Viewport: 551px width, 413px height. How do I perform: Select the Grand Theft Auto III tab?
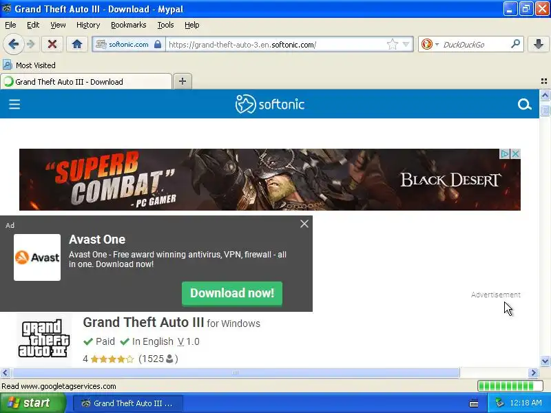(x=86, y=81)
